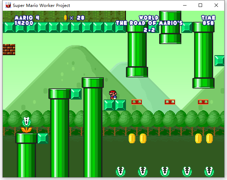Click the mouth of the long hanging pipe nearest Mario
This screenshot has width=227, height=180.
[x=137, y=72]
